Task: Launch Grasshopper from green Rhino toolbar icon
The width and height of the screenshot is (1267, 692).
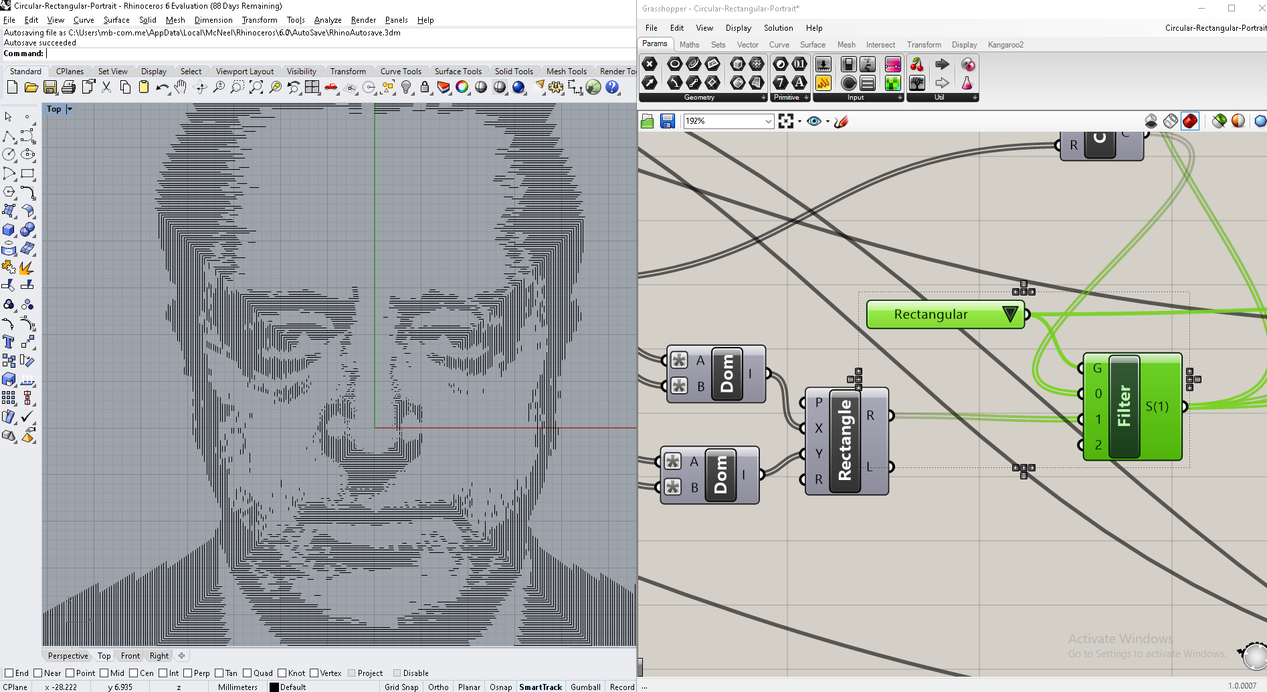Action: click(x=593, y=88)
